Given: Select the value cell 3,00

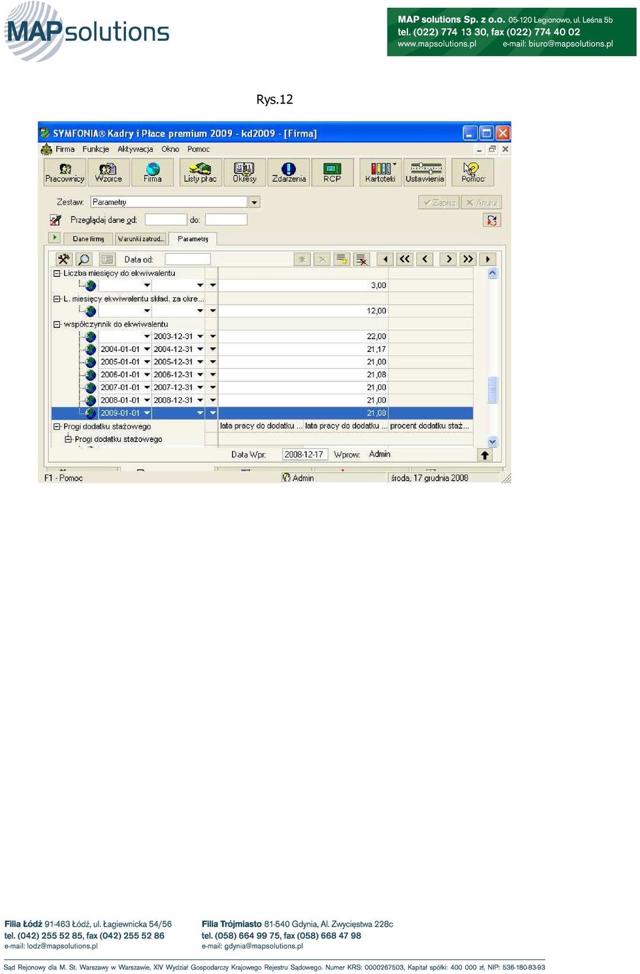Looking at the screenshot, I should click(x=345, y=285).
